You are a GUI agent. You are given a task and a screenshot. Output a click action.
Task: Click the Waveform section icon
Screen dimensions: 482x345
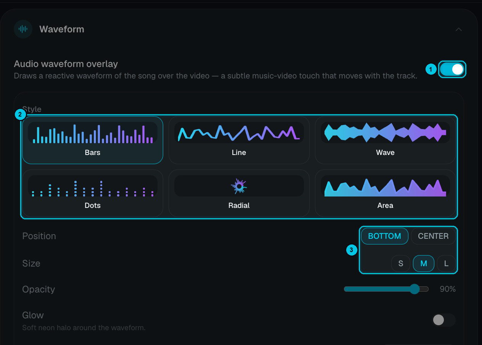[23, 29]
